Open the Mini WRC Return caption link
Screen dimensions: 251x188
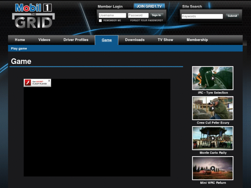(213, 183)
